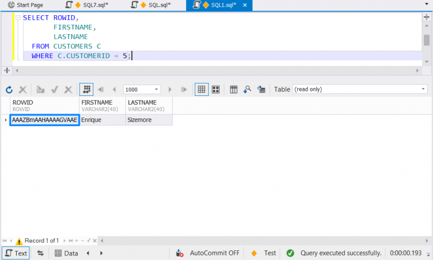Select the Sizemore cell
Screen dimensions: 433x260
[149, 120]
